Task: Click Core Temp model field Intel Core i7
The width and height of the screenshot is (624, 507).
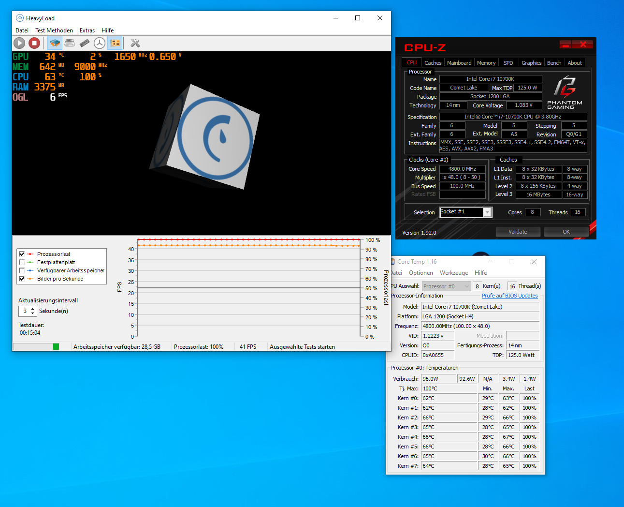Action: (480, 307)
